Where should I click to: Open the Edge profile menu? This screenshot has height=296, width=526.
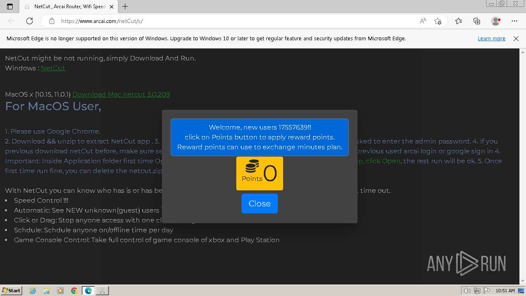[x=496, y=21]
